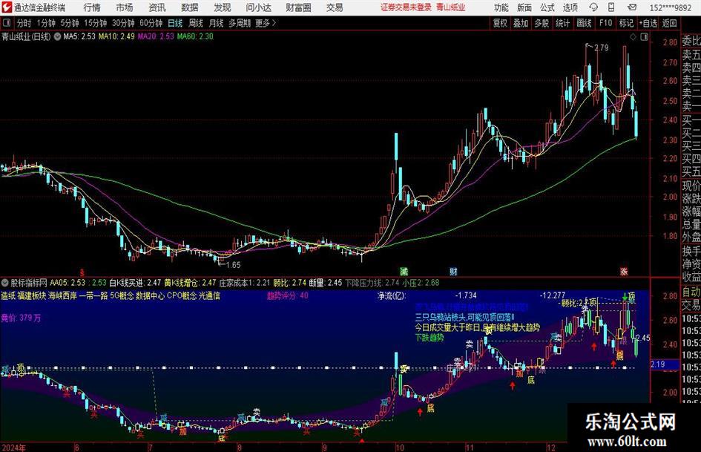Click the MA60: 2.30 indicator label
This screenshot has width=701, height=452.
pos(195,36)
